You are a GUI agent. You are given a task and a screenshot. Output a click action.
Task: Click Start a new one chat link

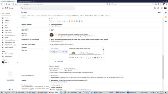coord(10,81)
